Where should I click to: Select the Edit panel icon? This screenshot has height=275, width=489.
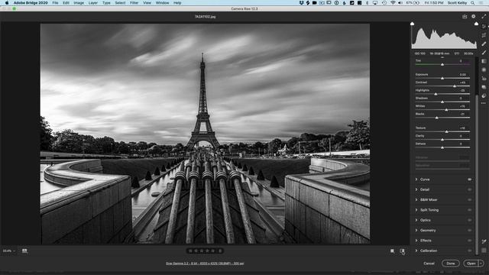tap(484, 27)
